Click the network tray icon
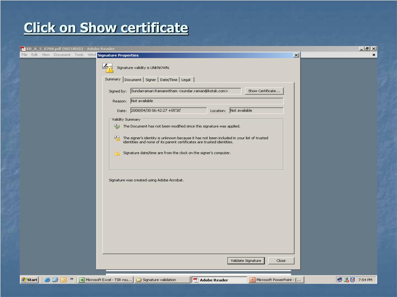The image size is (397, 297). 340,280
